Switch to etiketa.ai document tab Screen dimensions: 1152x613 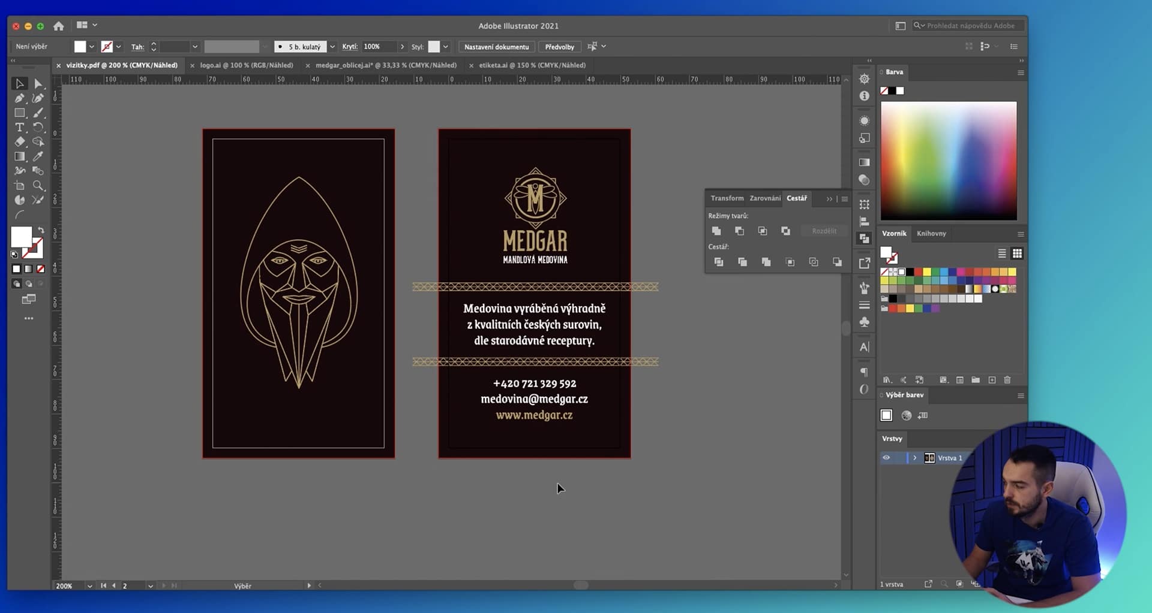click(532, 65)
